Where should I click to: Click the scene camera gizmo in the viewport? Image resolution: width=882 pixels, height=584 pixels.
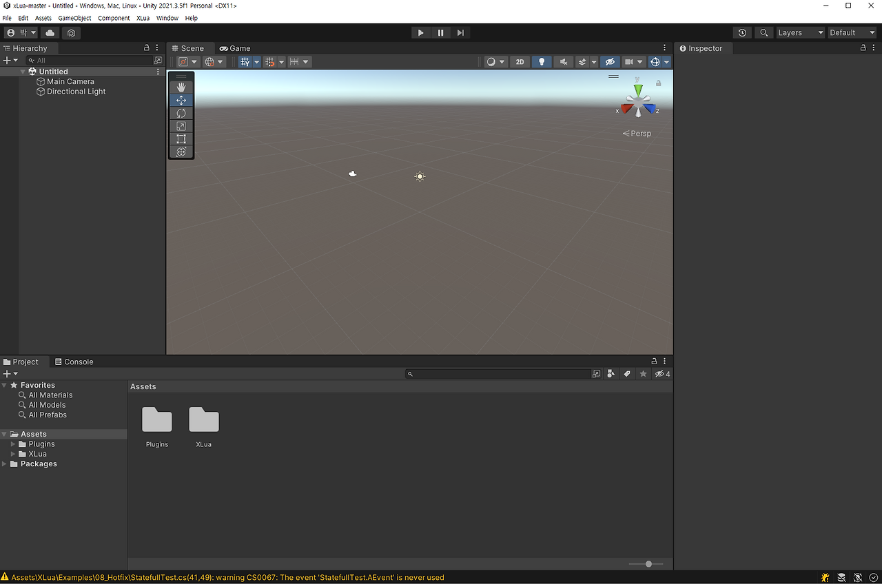(637, 100)
